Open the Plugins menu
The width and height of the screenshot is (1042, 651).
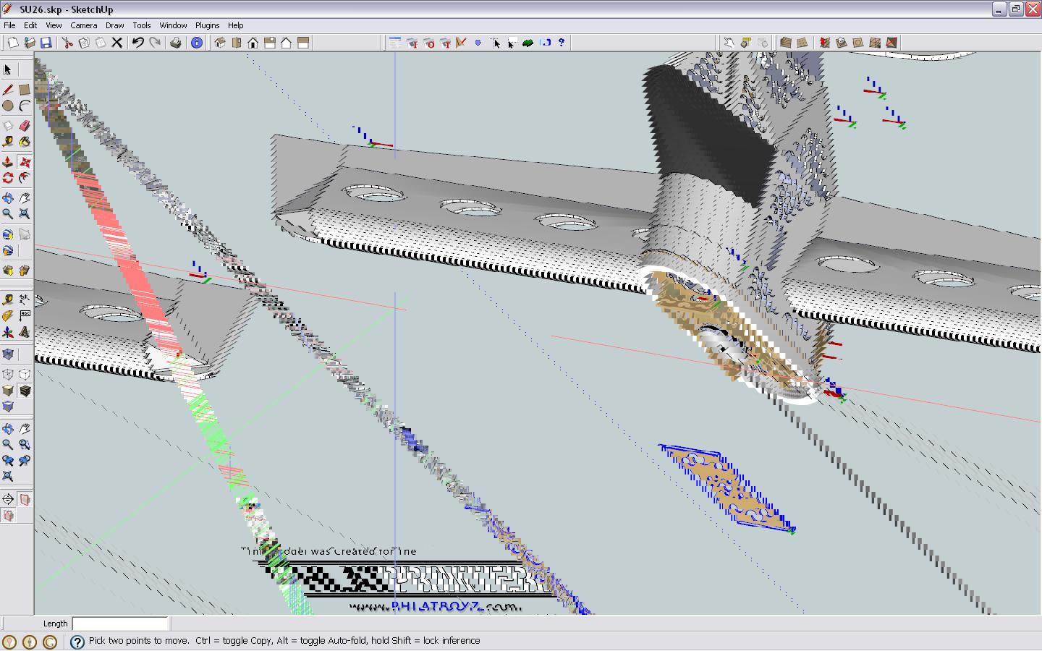207,25
